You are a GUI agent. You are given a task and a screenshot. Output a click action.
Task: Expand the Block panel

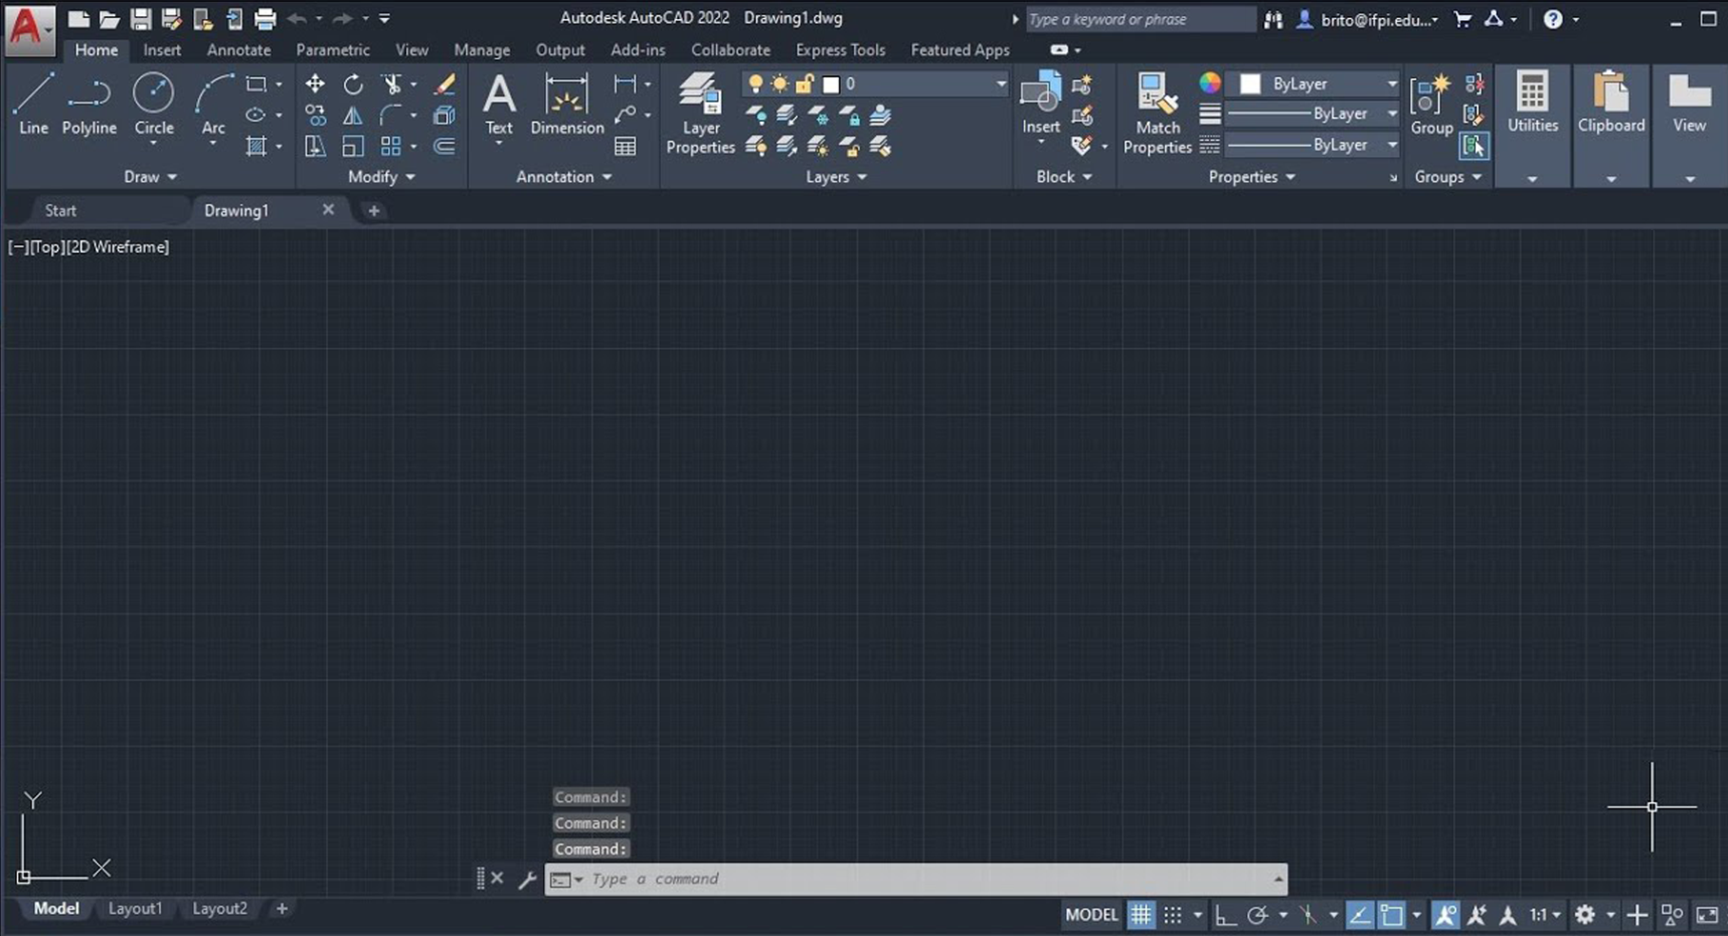click(1064, 177)
